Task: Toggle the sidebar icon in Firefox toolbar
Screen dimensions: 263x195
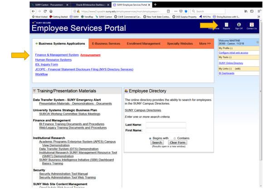Action: [x=252, y=11]
